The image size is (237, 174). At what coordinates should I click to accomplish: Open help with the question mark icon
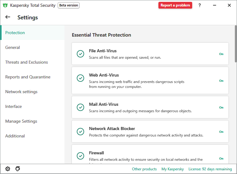pos(200,5)
